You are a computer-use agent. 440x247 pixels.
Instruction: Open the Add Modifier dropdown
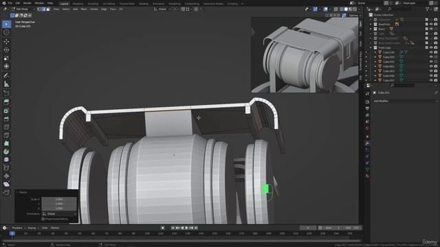pos(405,101)
